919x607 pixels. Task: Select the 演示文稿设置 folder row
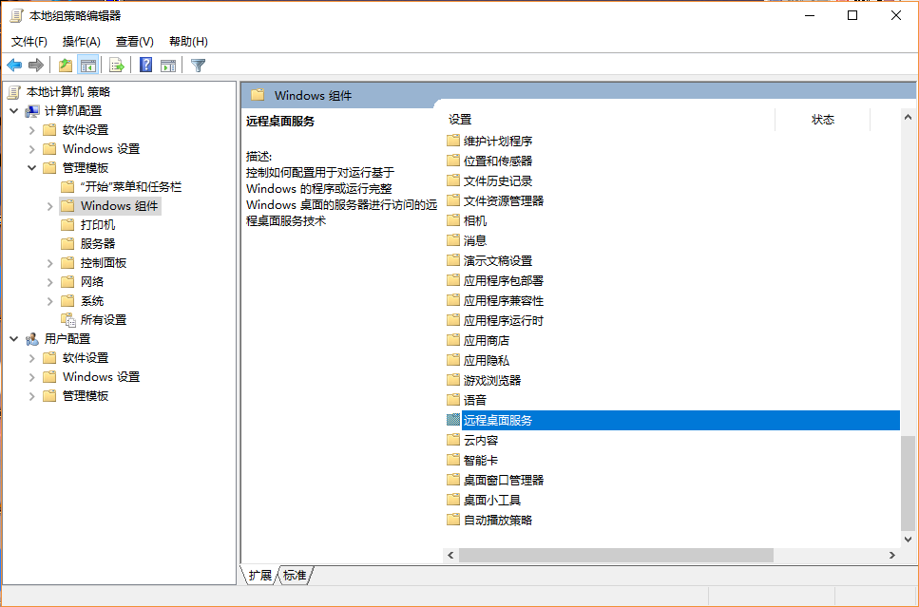(672, 260)
